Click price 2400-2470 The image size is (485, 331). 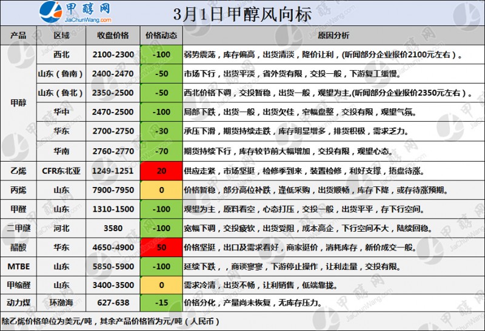coord(113,74)
